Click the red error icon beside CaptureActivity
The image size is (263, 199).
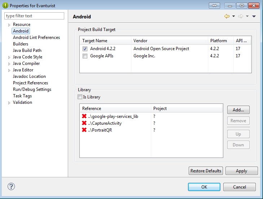click(84, 123)
